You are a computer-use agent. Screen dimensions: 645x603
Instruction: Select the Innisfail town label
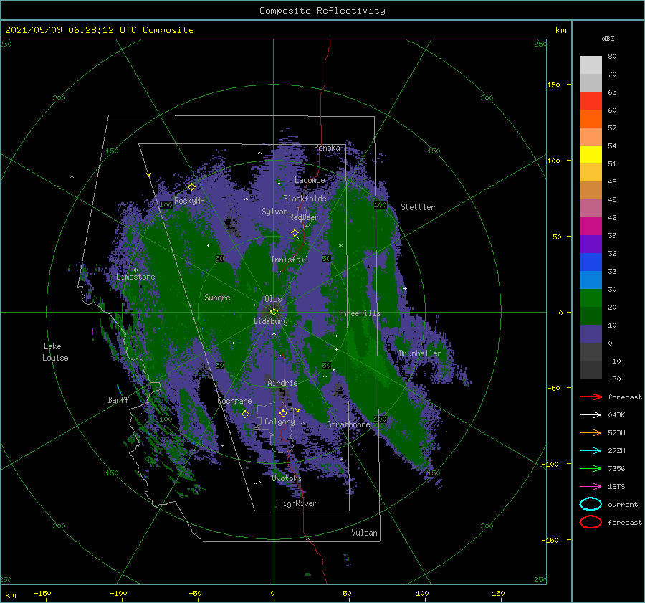pyautogui.click(x=290, y=260)
